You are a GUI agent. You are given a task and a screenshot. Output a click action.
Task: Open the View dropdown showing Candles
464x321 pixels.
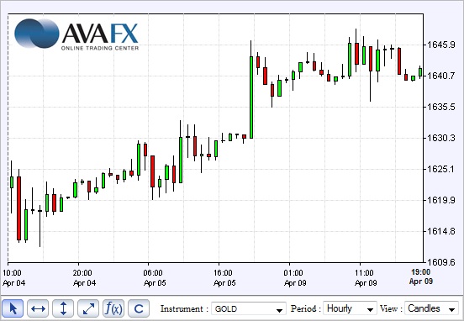431,309
